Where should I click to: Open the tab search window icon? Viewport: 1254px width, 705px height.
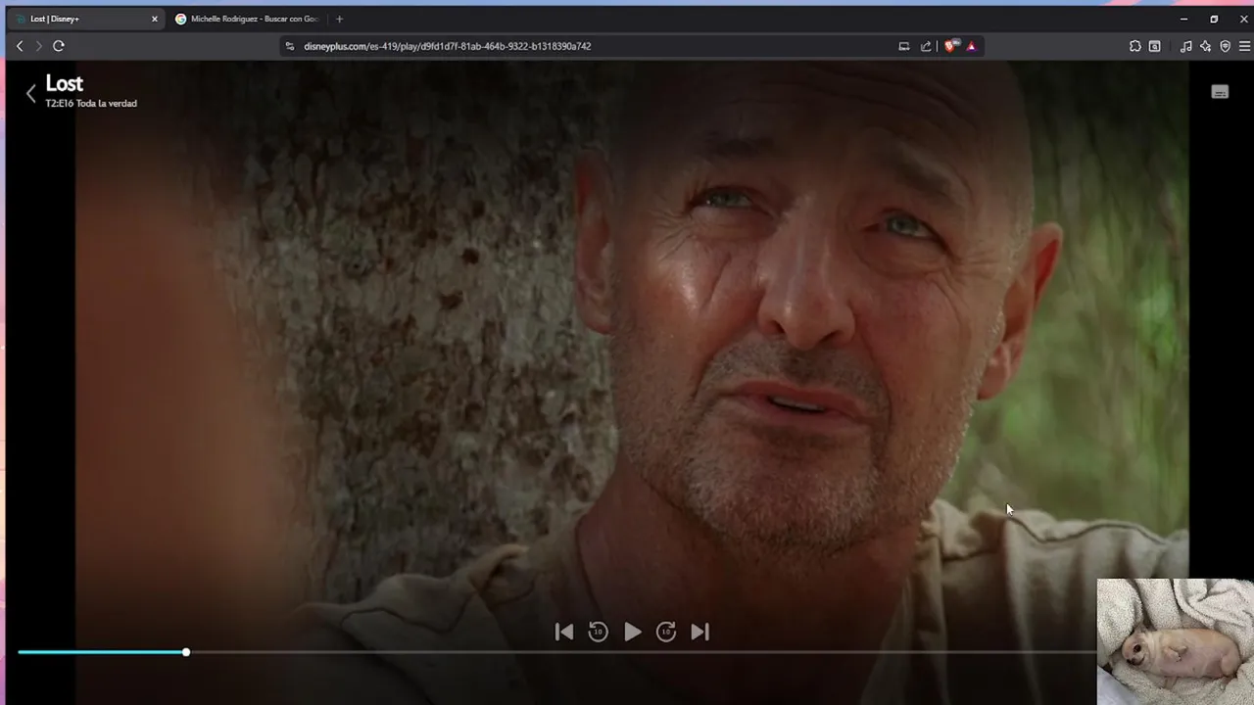click(1155, 46)
